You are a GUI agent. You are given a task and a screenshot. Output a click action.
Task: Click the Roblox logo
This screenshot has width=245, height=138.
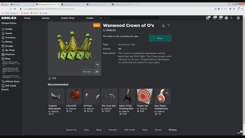click(9, 18)
